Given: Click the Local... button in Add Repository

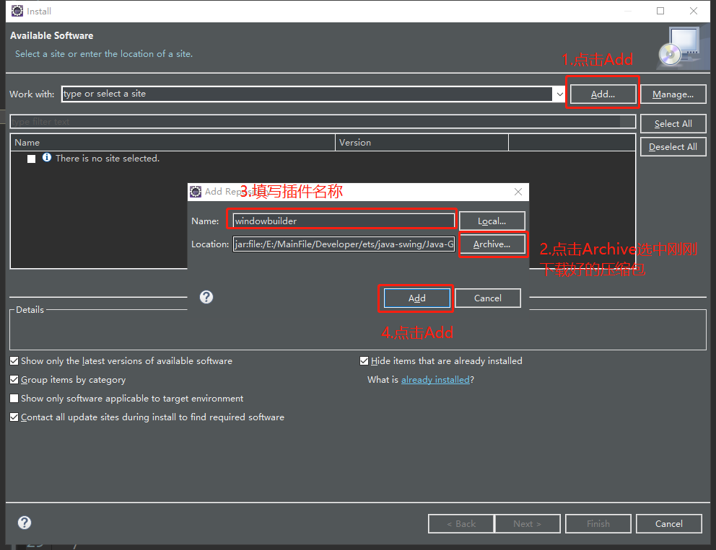Looking at the screenshot, I should [492, 221].
